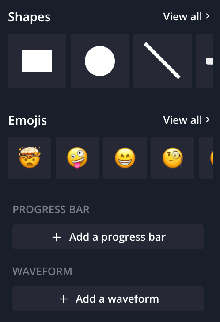This screenshot has height=322, width=220.
Task: Add the diagonal line shape
Action: coord(163,61)
